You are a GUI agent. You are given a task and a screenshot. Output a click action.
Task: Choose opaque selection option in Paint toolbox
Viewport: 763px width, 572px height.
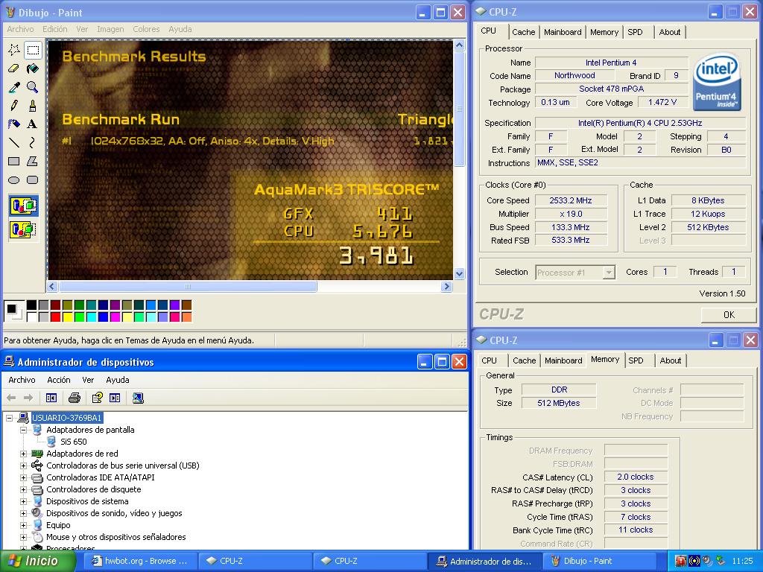pos(23,206)
